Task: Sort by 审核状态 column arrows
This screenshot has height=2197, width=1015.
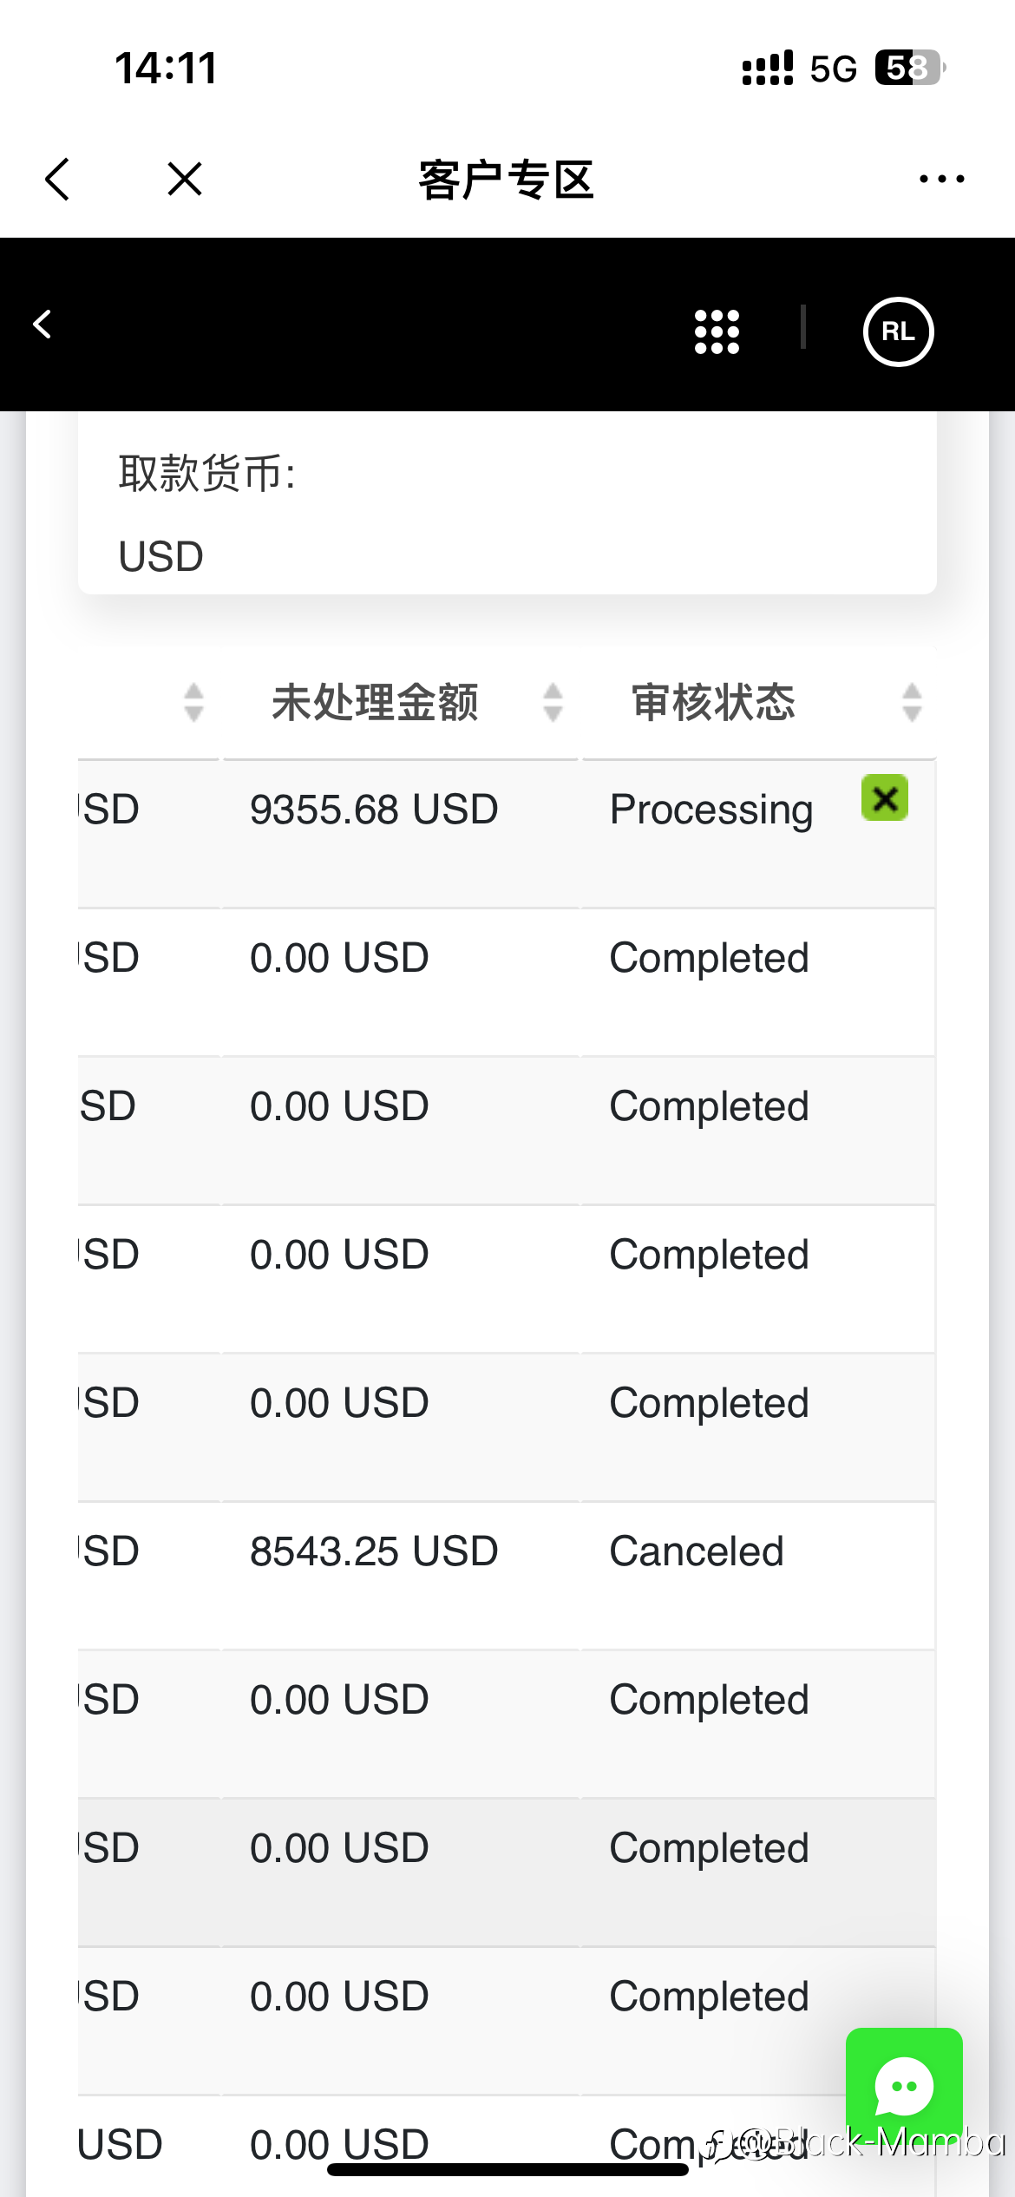Action: (x=911, y=702)
